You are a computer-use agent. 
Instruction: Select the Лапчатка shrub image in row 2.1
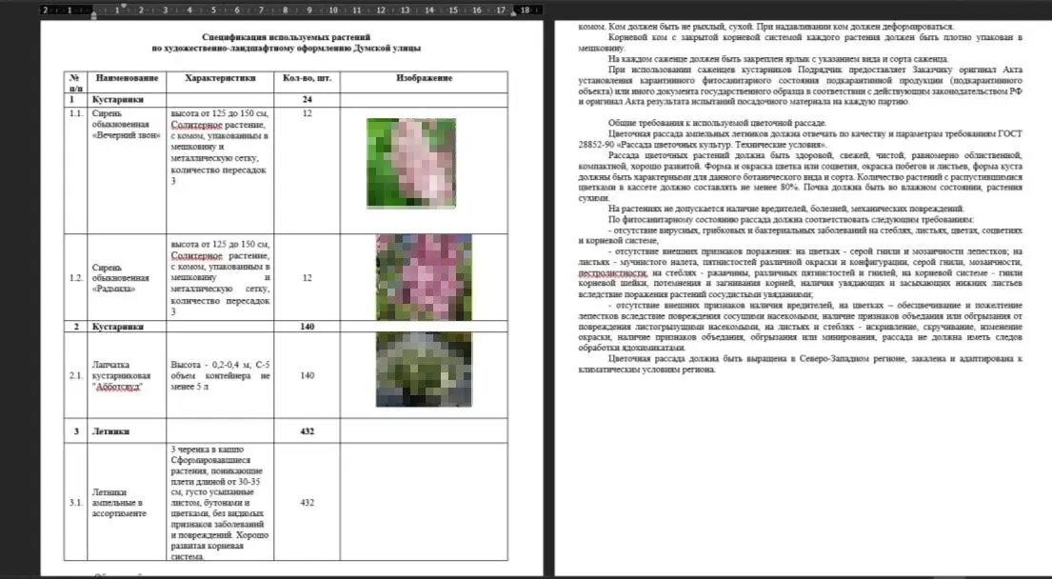coord(424,369)
